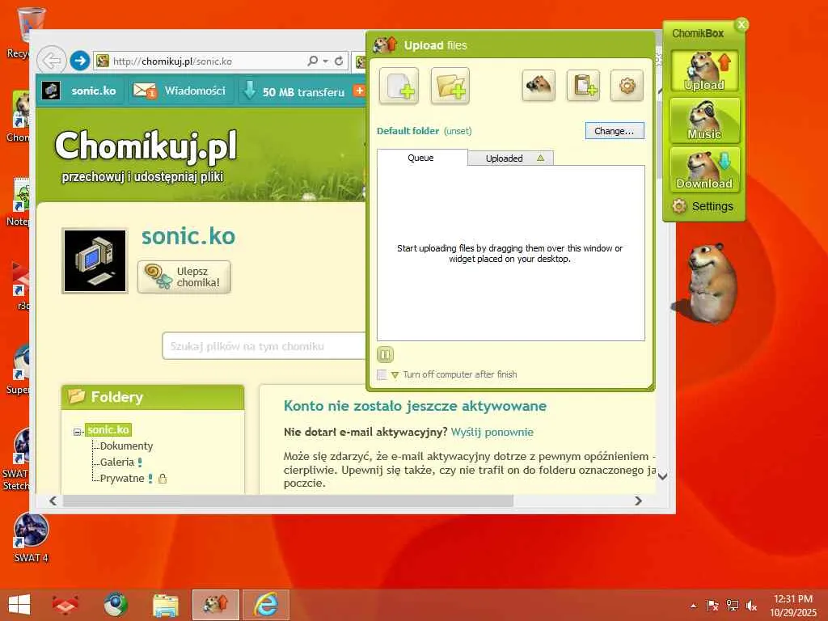Collapse the sonic.ko folder tree node
Image resolution: width=828 pixels, height=621 pixels.
click(77, 432)
